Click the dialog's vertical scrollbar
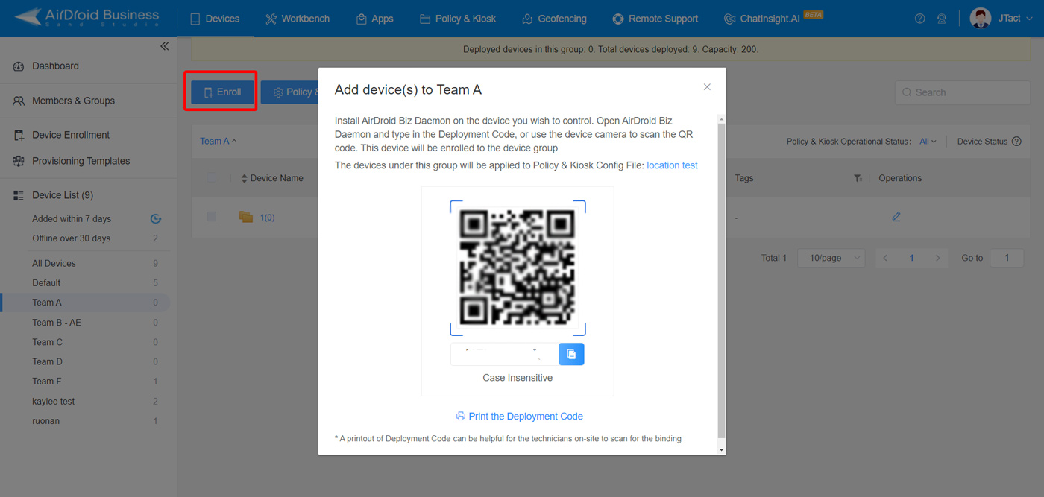 click(x=720, y=279)
